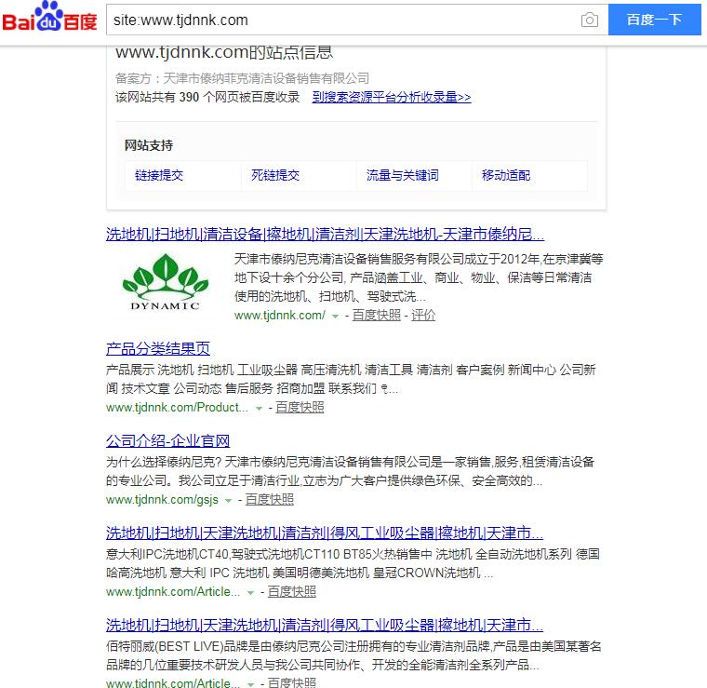Open result title above 佰特丽威(BEST LIVE) snippet
The height and width of the screenshot is (688, 707).
click(x=325, y=626)
